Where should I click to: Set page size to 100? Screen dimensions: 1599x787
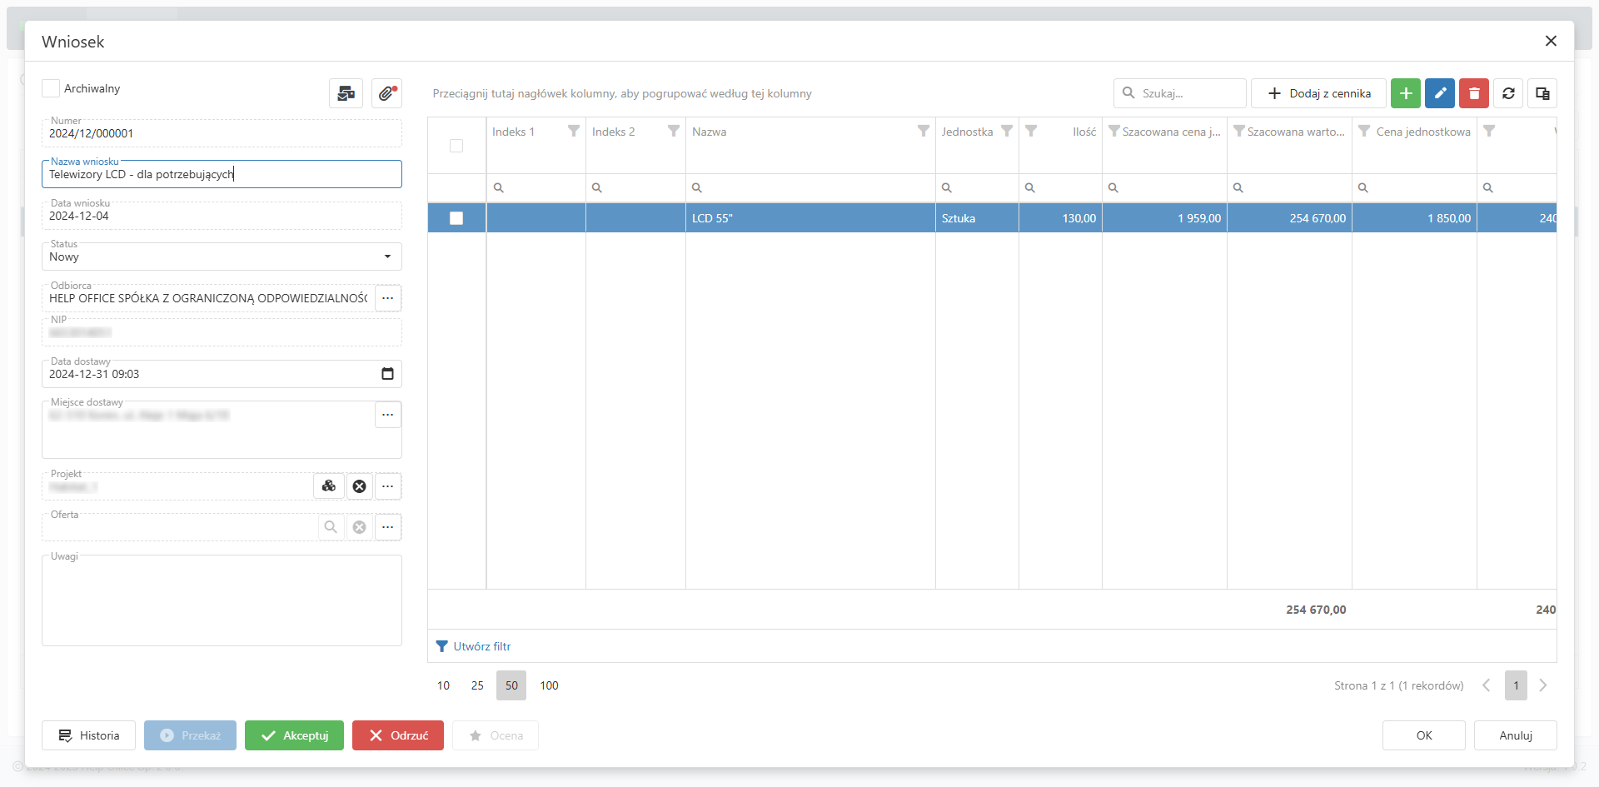(549, 685)
